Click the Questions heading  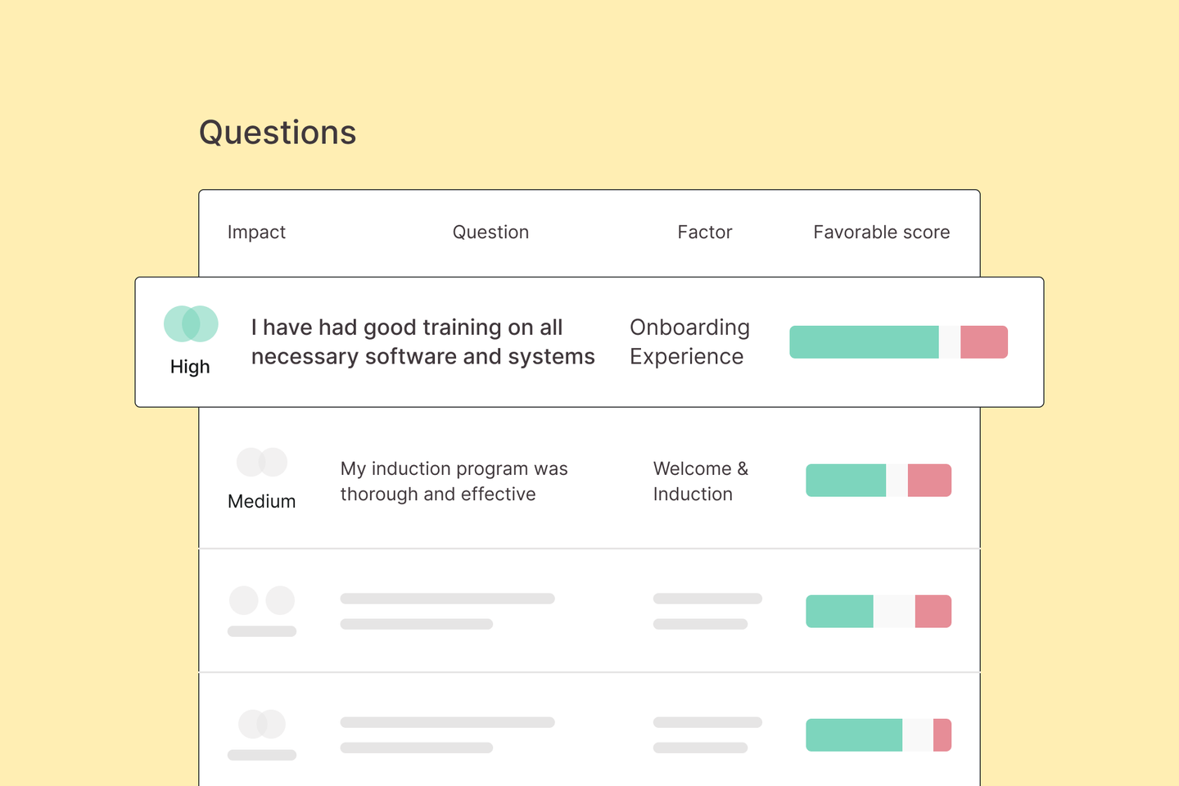pyautogui.click(x=278, y=133)
